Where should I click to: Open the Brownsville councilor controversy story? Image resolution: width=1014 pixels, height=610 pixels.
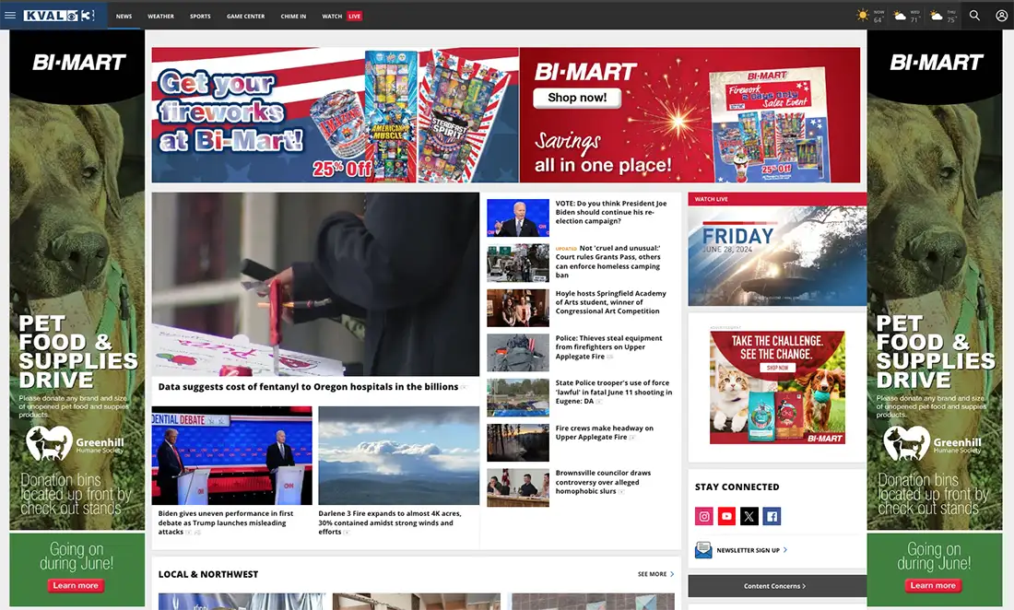(x=603, y=481)
